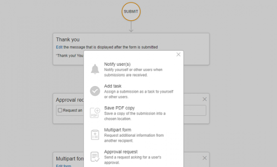Screen dimensions: 277x167
Task: Click the document icon for Approval request
Action: [x=95, y=156]
